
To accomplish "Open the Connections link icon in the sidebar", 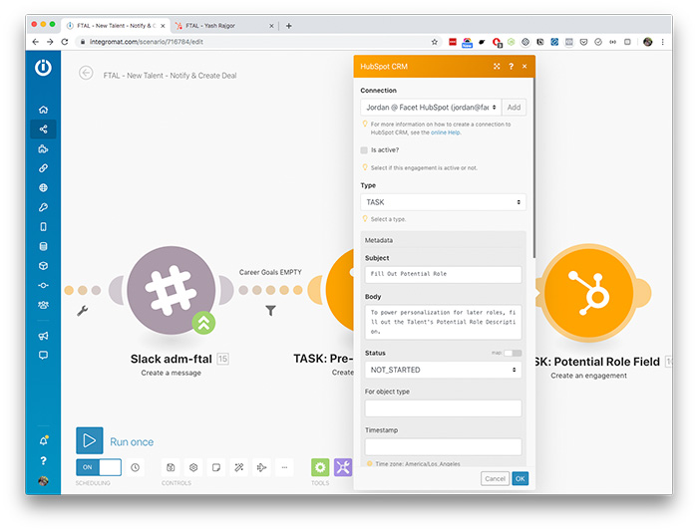I will click(43, 168).
